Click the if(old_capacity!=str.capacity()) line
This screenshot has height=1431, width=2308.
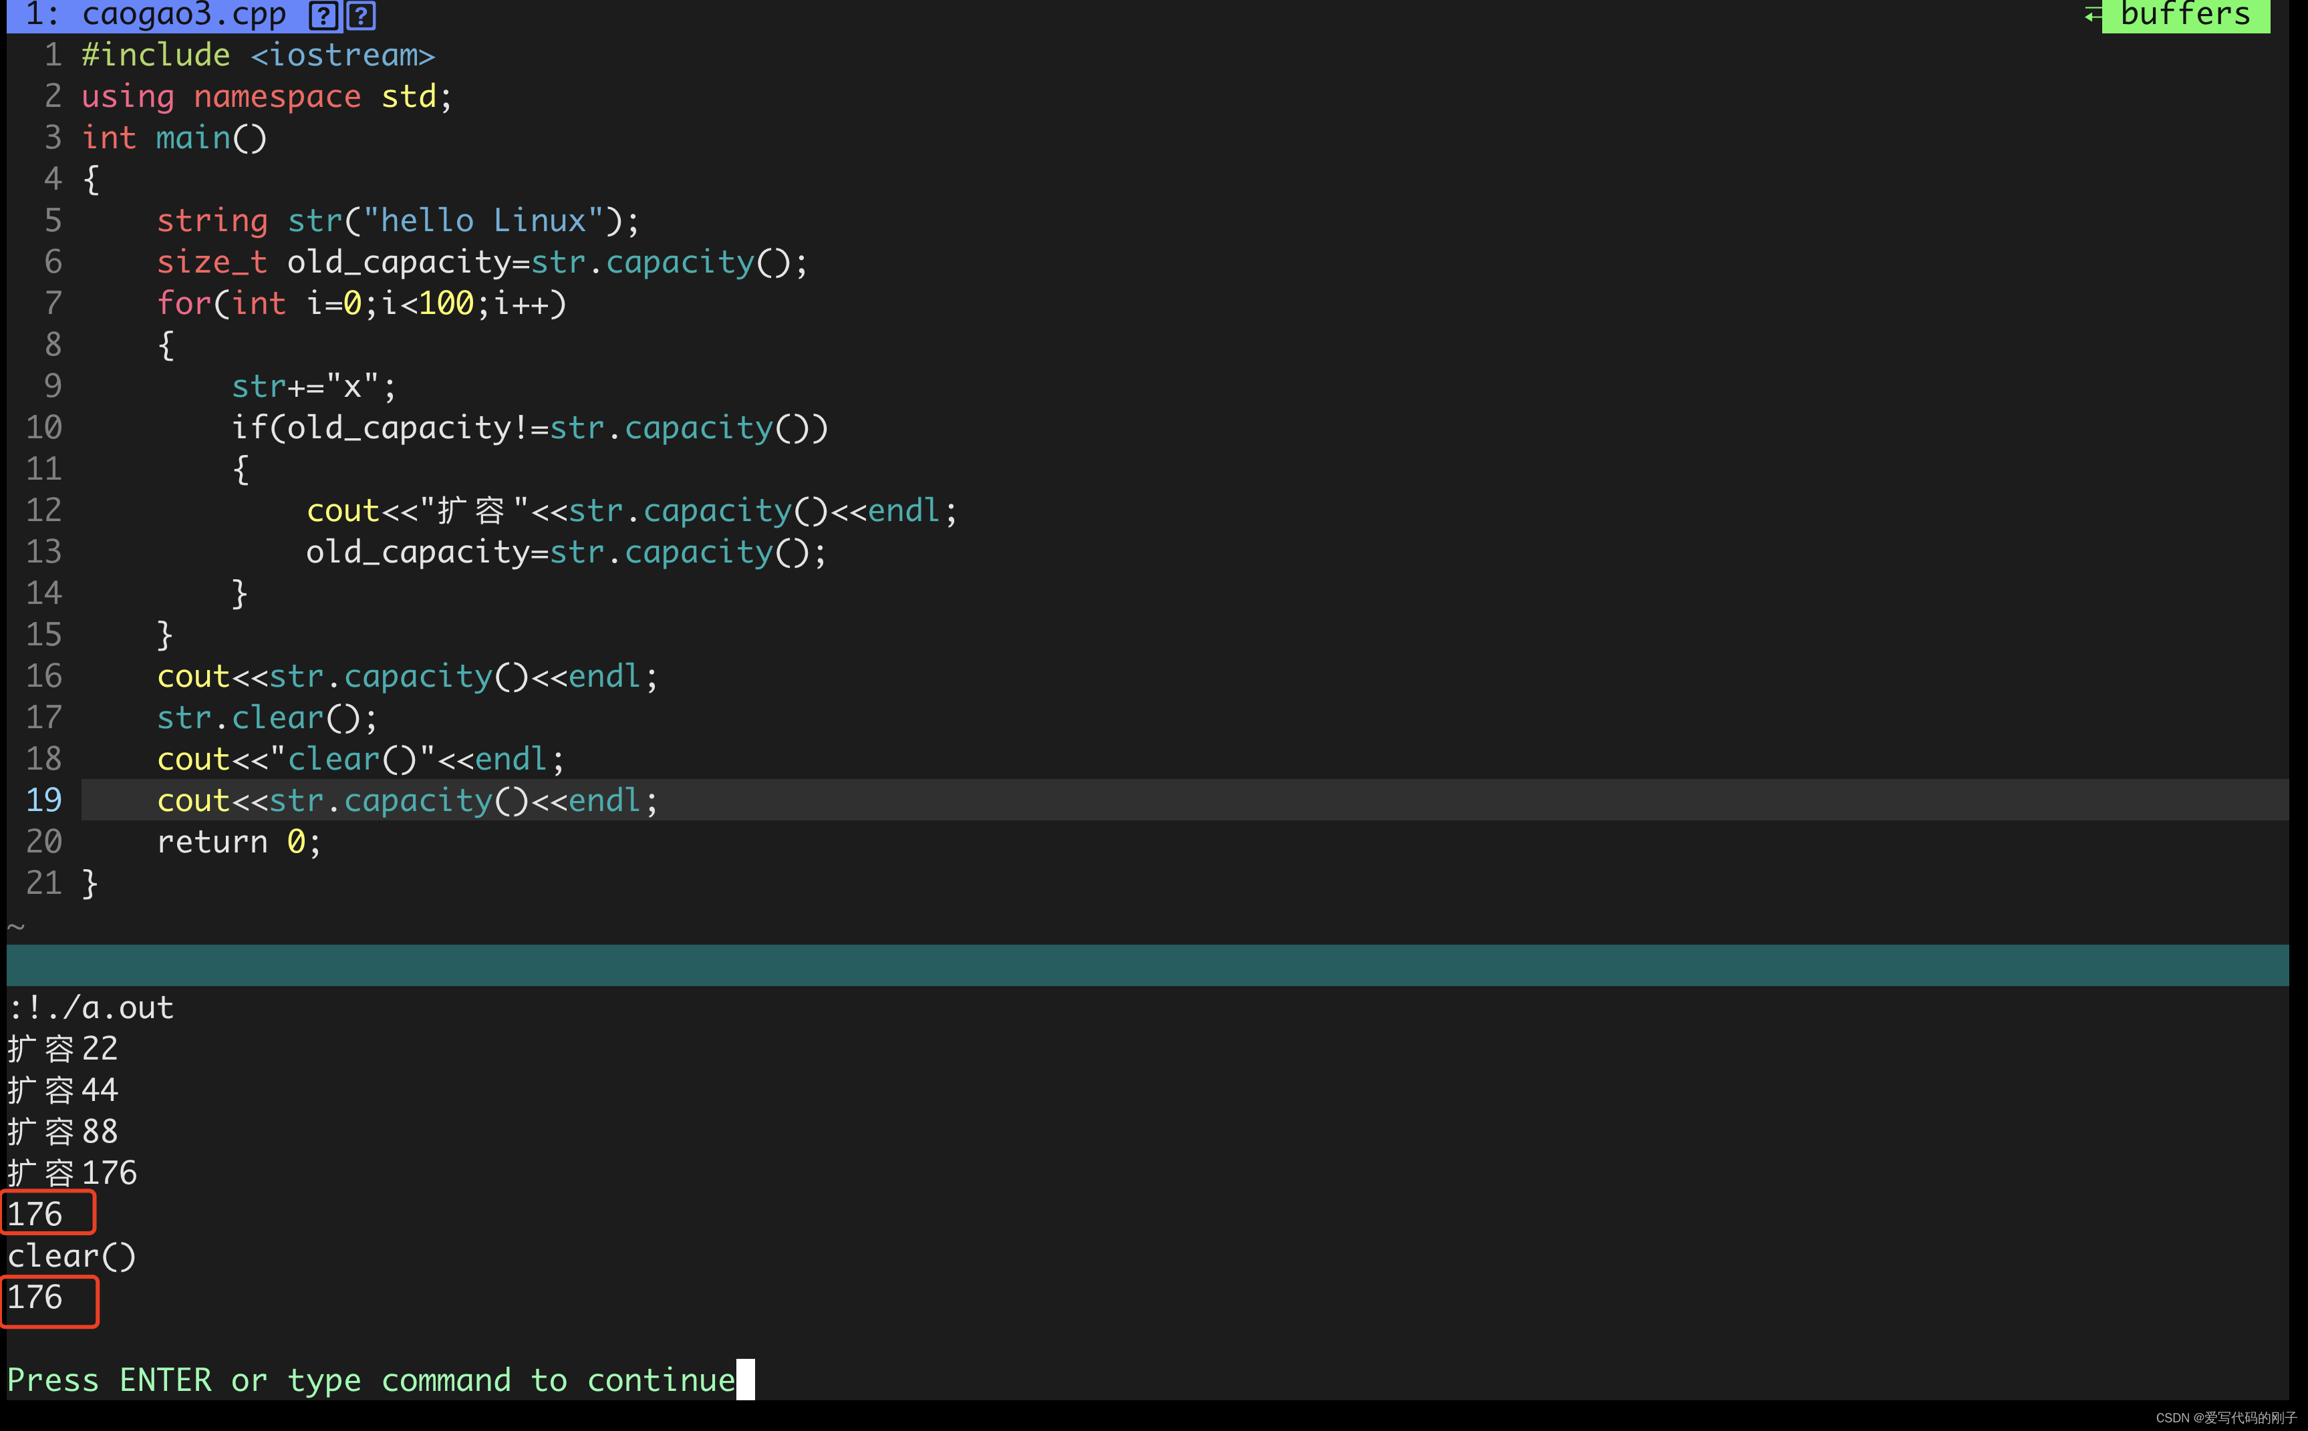tap(530, 429)
